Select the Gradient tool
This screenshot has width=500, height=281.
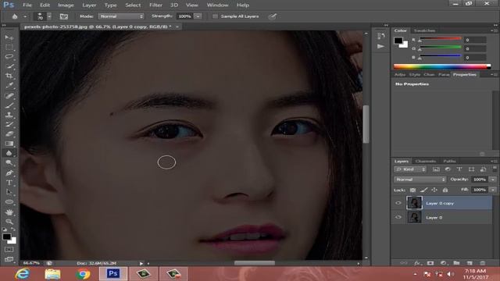(9, 144)
